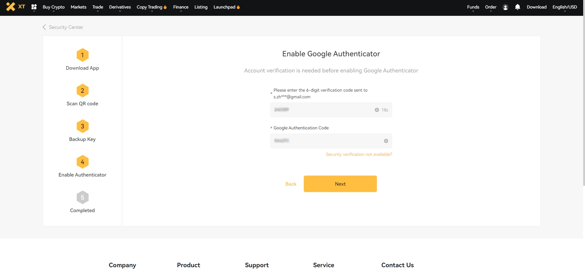Click the Scan QR code step label
This screenshot has height=273, width=585.
[x=83, y=103]
